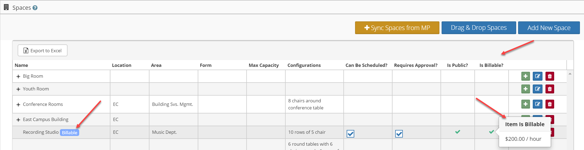Image resolution: width=584 pixels, height=150 pixels.
Task: Click the blue edit icon for Big Room
Action: (537, 76)
